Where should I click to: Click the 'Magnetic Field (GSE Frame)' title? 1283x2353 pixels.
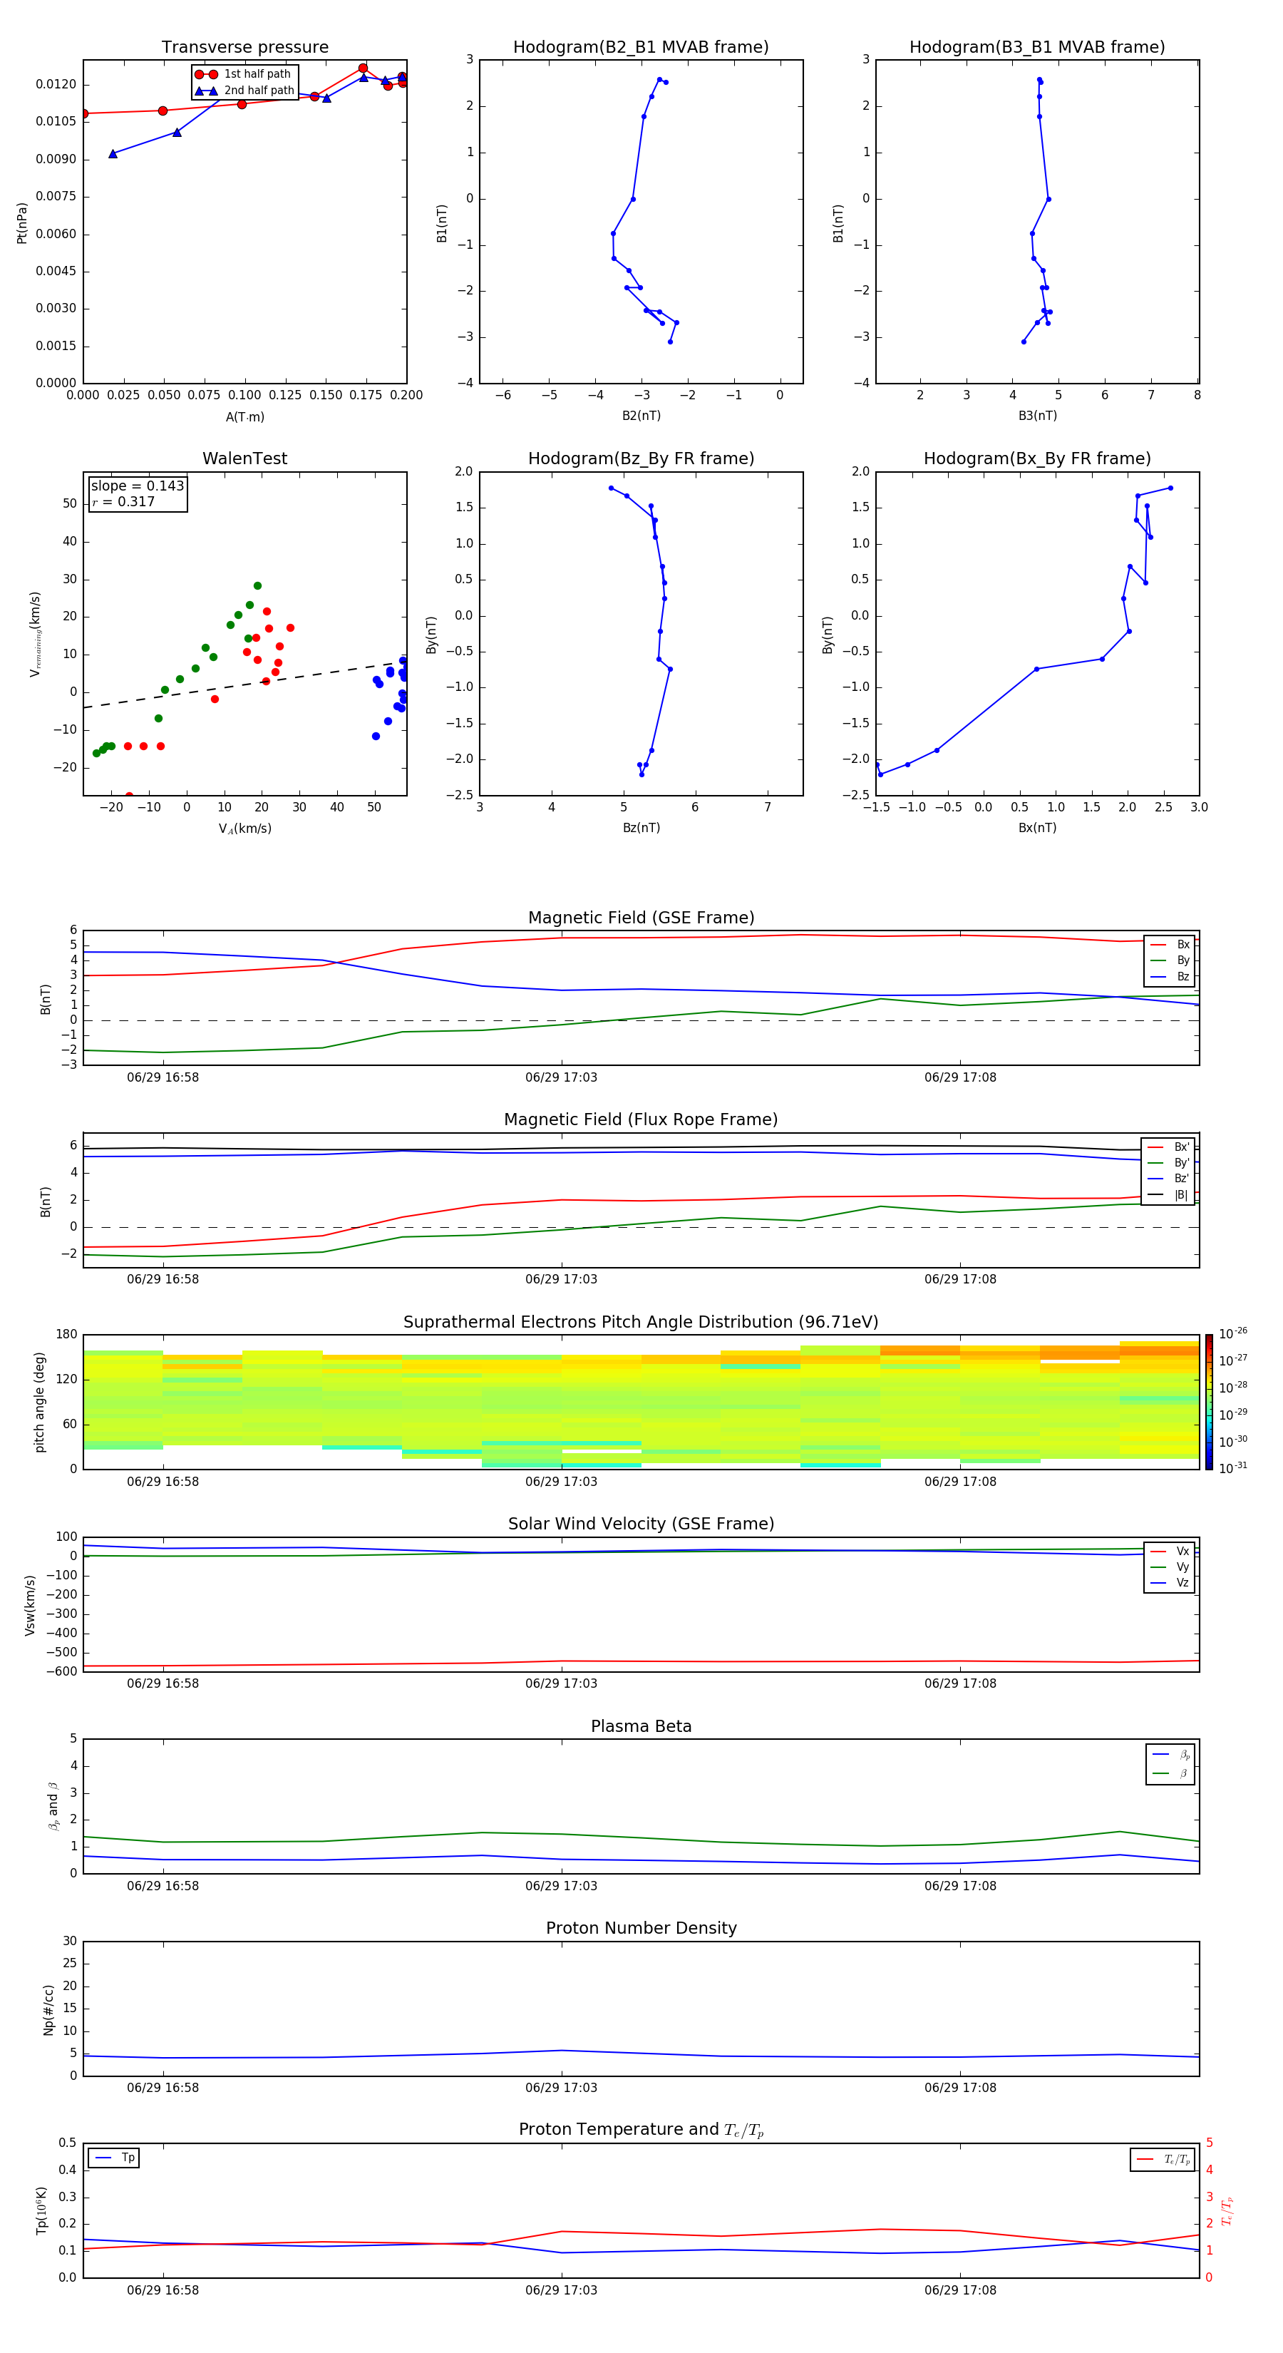tap(641, 918)
